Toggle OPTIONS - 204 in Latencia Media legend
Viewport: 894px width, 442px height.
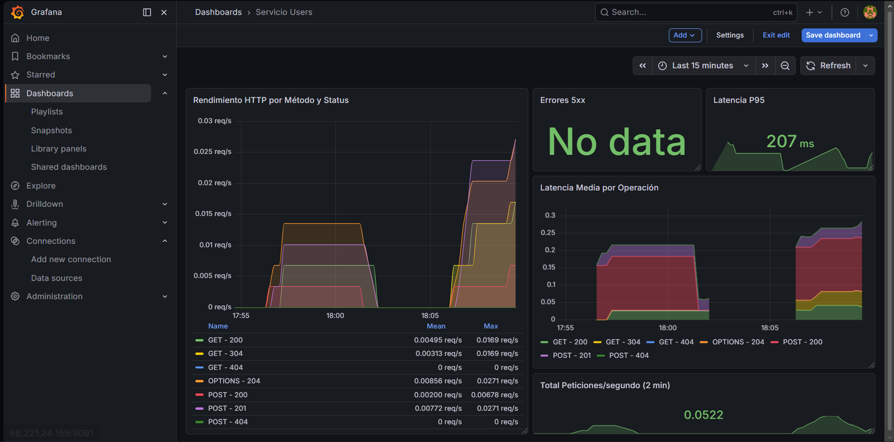(738, 342)
